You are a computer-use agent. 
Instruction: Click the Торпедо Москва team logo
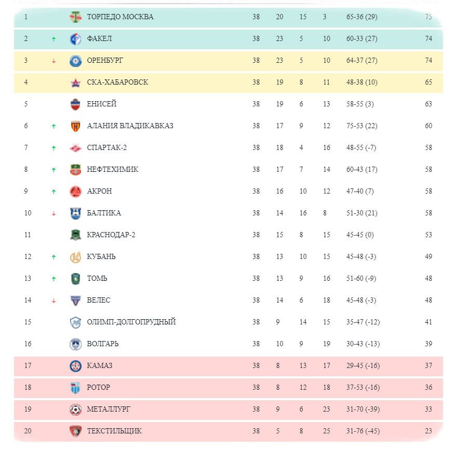click(76, 17)
